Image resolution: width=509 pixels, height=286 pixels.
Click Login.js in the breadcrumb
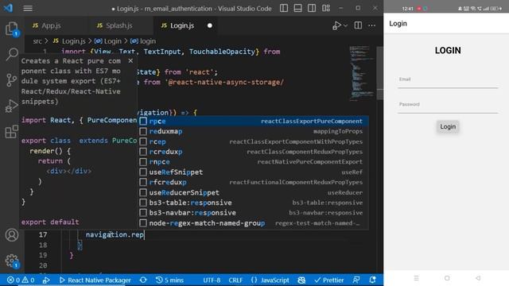point(69,41)
